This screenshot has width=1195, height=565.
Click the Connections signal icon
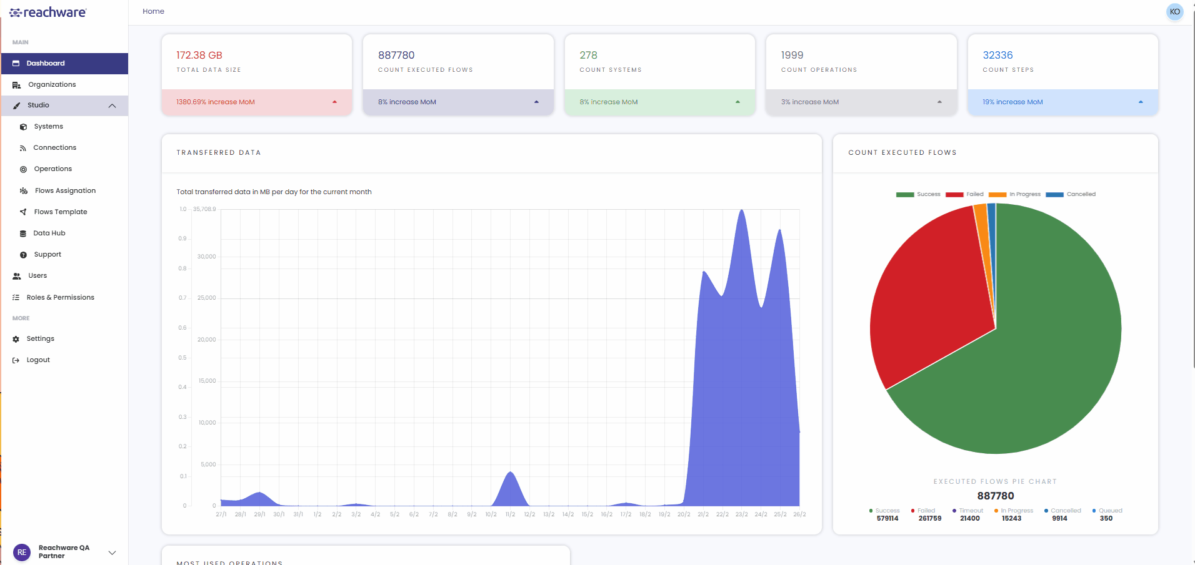pyautogui.click(x=23, y=148)
